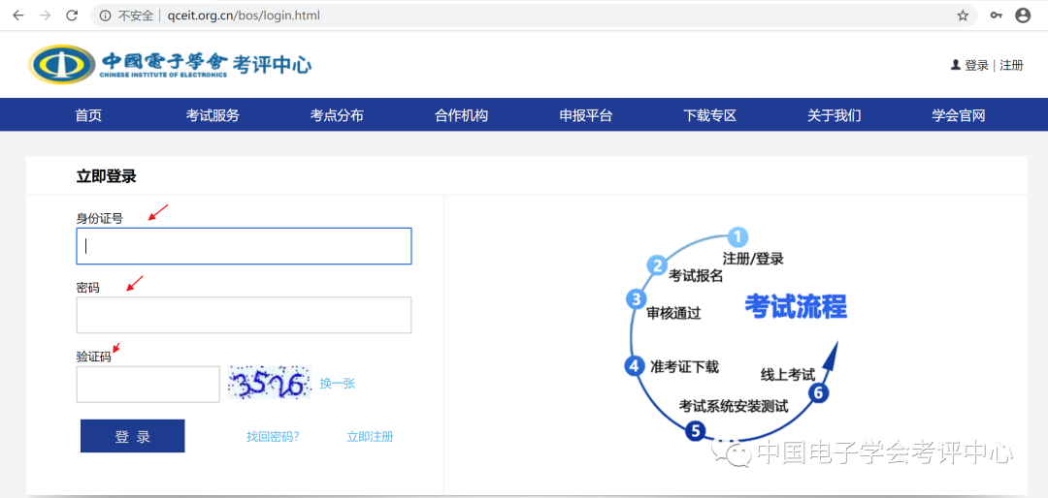Open the 下载专区 menu
The height and width of the screenshot is (498, 1048).
point(709,115)
